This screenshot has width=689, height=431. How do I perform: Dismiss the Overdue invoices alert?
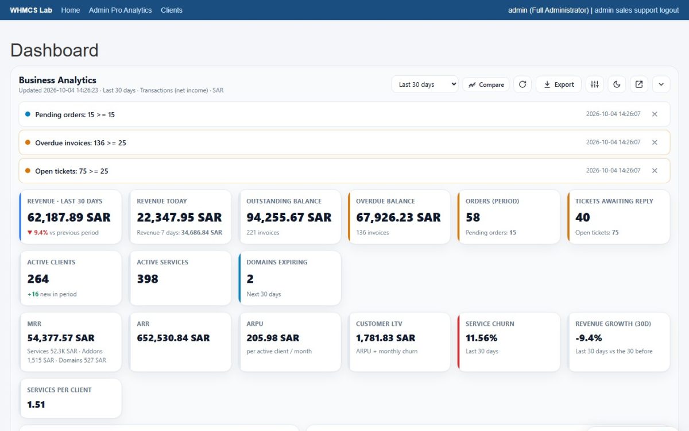[655, 143]
